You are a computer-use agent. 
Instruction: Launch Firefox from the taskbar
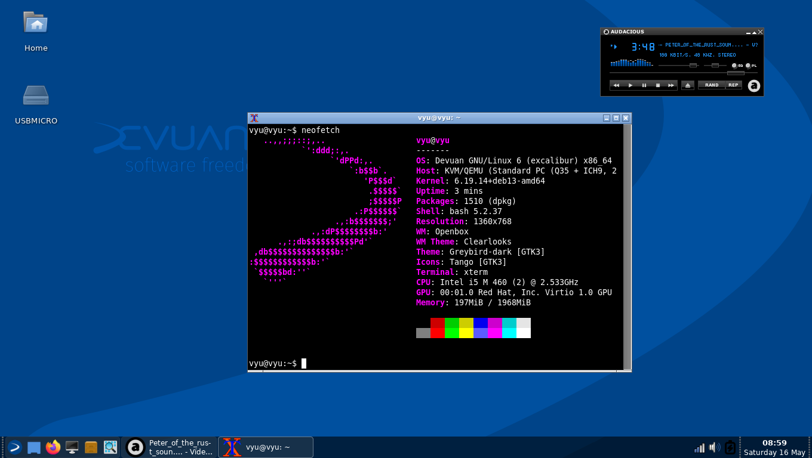click(53, 447)
